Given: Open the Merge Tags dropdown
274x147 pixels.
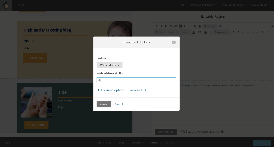Looking at the screenshot, I should pyautogui.click(x=222, y=32).
